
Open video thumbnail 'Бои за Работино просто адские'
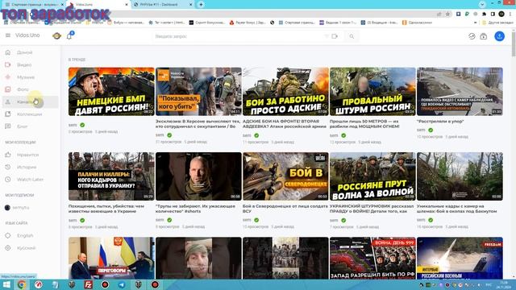(285, 91)
